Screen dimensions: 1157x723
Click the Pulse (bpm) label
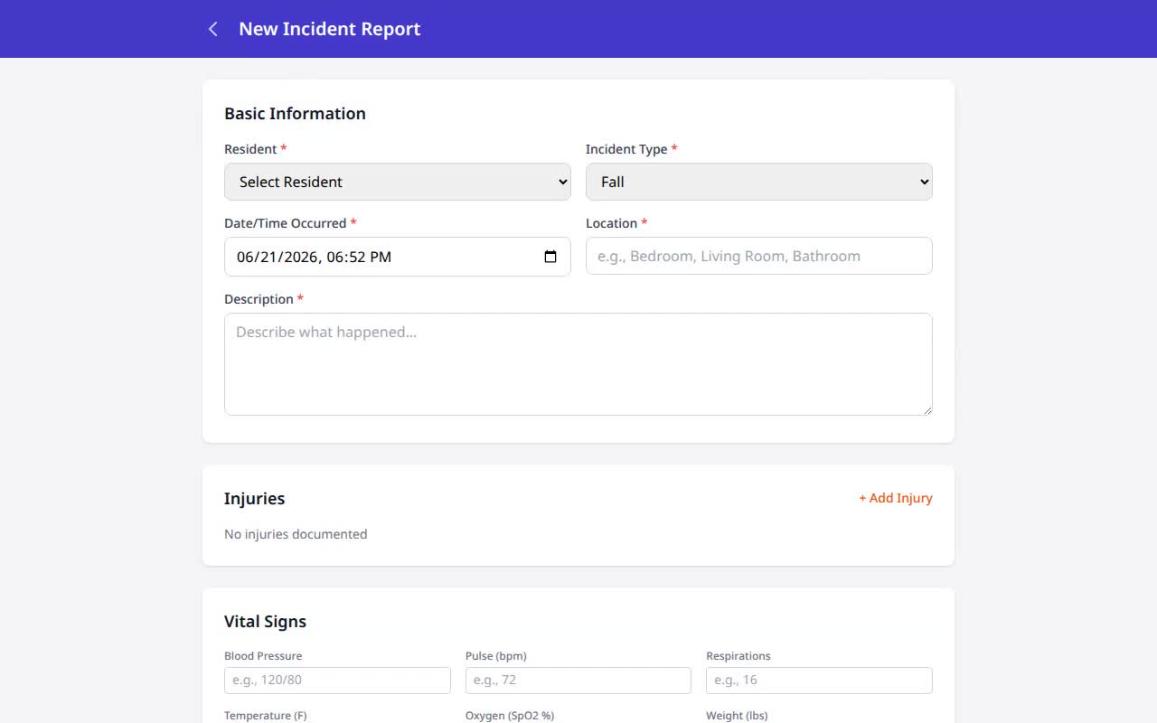click(x=496, y=656)
